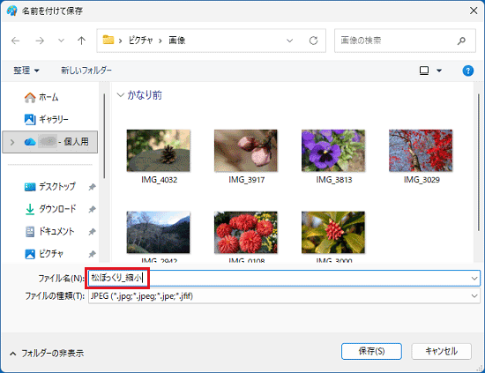Select the IMG_4032 pine cone thumbnail
Screen dimensions: 485x373
(159, 151)
